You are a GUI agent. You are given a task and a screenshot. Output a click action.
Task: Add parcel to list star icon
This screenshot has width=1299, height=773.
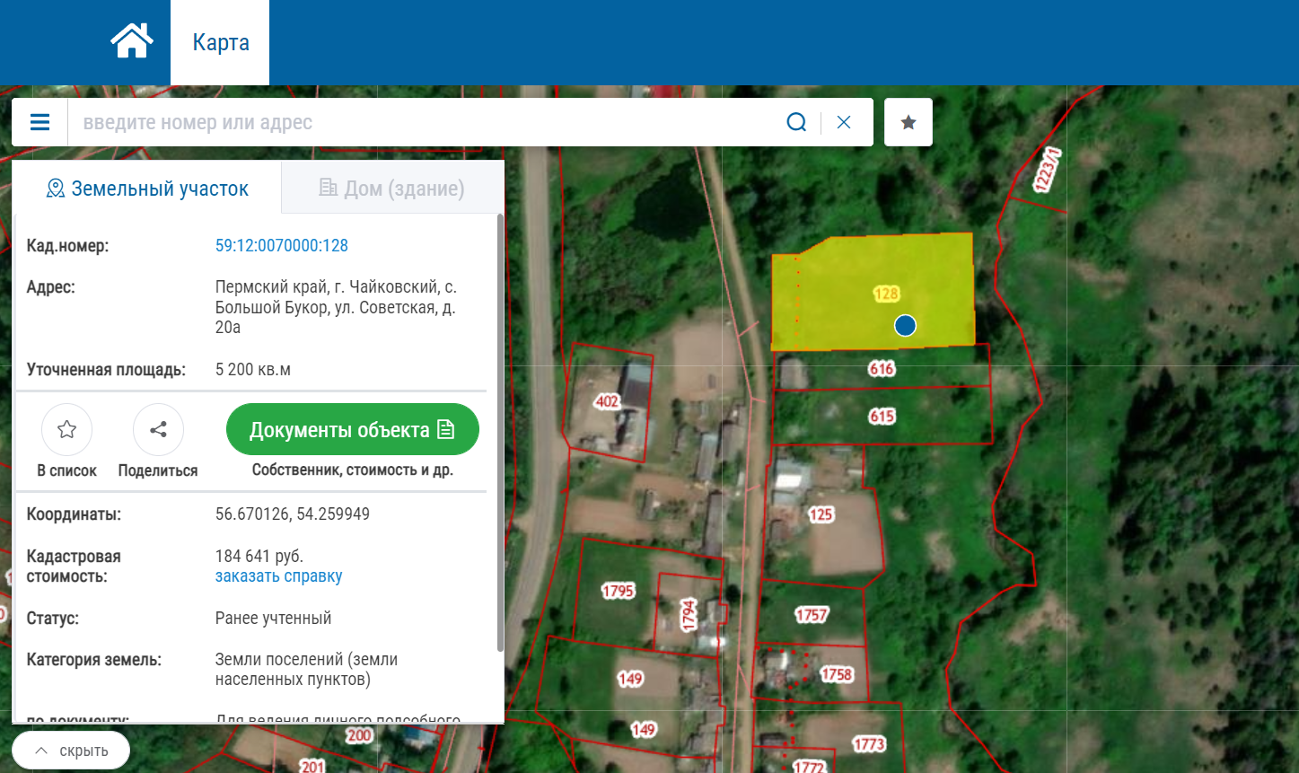(x=67, y=430)
